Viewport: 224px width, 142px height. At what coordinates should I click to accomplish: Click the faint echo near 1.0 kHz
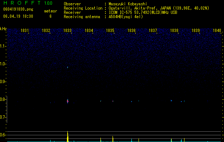(x=68, y=67)
